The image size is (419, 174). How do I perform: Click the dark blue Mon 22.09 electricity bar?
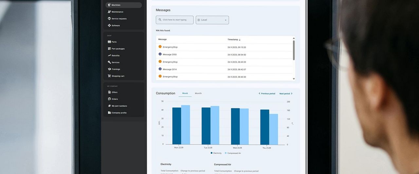tap(176, 126)
